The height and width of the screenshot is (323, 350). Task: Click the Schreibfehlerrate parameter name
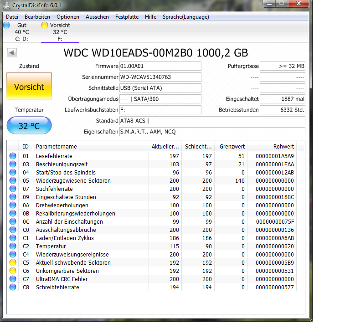coord(57,287)
